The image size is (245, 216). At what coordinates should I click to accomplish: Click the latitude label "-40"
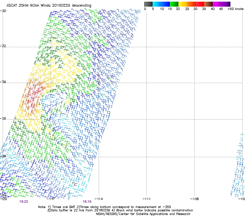point(3,195)
